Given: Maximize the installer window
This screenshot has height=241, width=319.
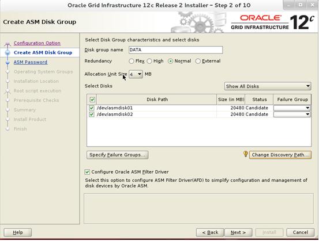Looking at the screenshot, I should click(x=301, y=5).
